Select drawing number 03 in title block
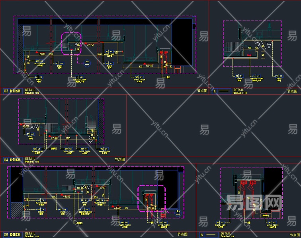Screen dimensions: 301x238 tap(6, 91)
